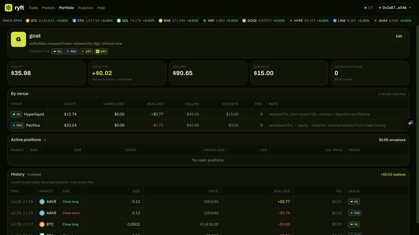Click the BTC coin icon in the ticker

click(x=28, y=21)
